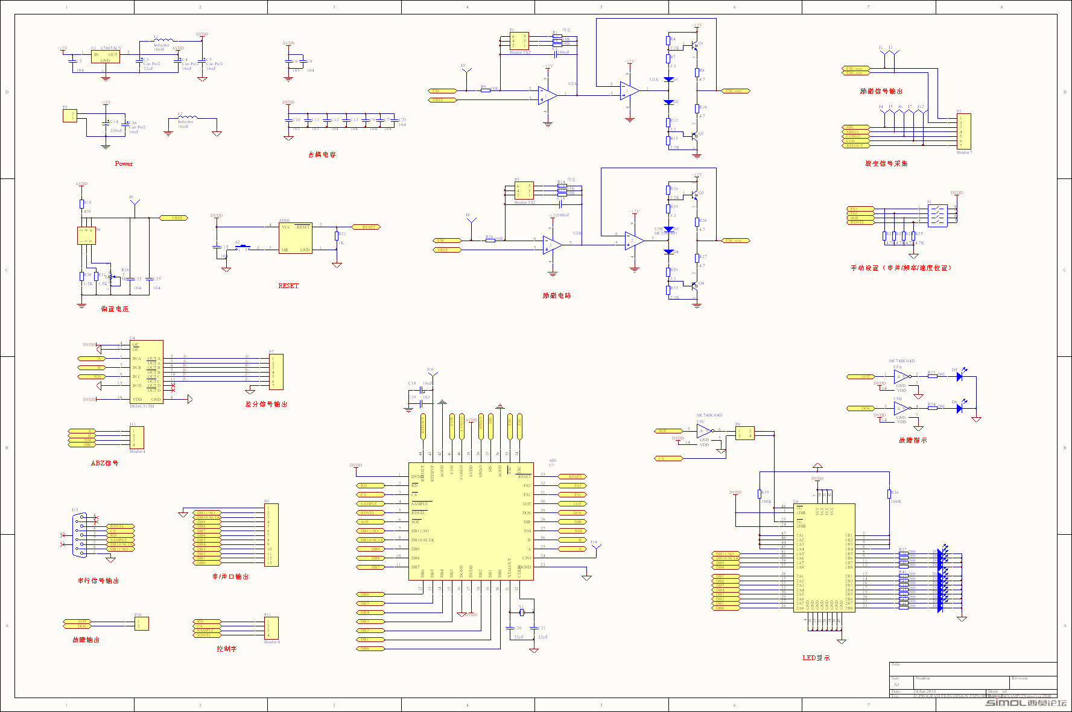Select the U3A op-amp triangle
This screenshot has width=1072, height=712.
[x=630, y=91]
